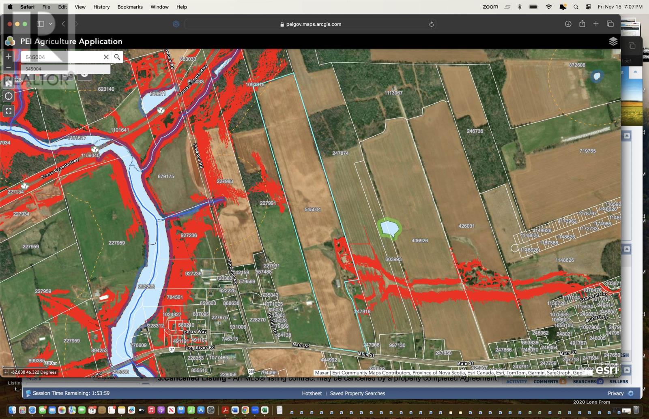Find my location on the map
The image size is (649, 419).
point(9,96)
